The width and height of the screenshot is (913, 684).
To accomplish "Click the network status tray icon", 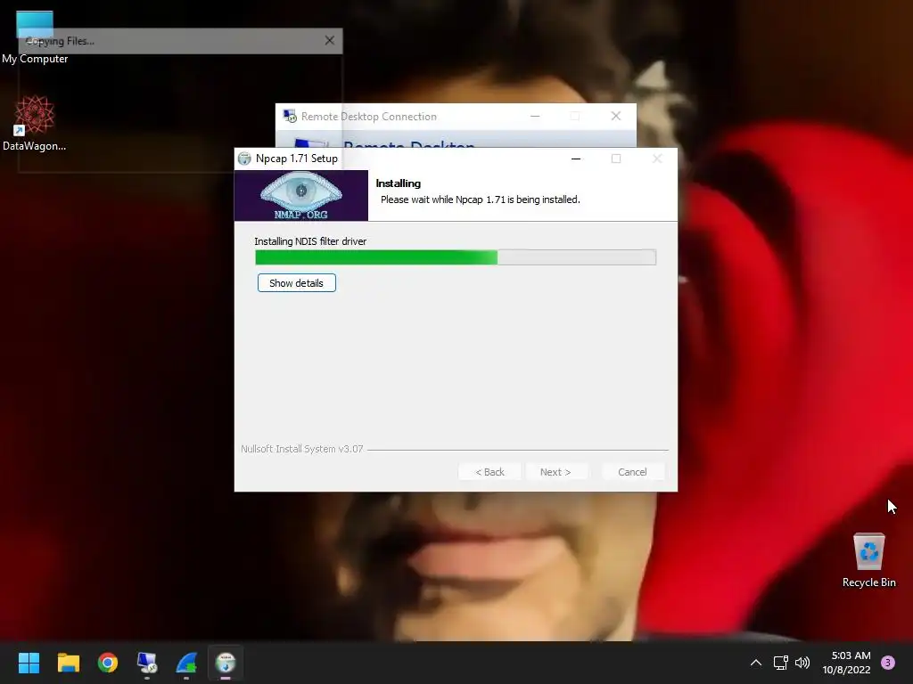I will [x=781, y=663].
